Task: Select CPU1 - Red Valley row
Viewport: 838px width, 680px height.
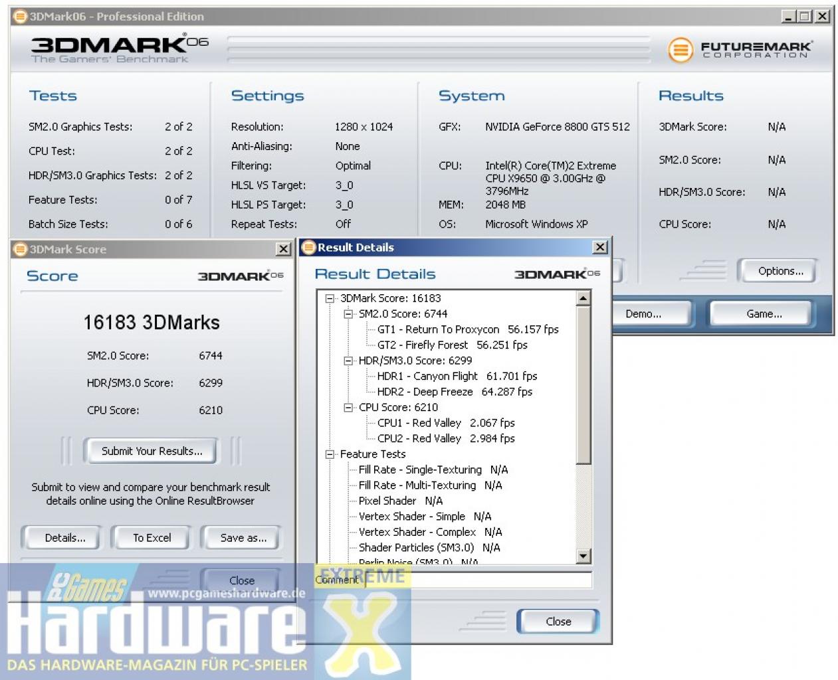Action: click(x=446, y=423)
